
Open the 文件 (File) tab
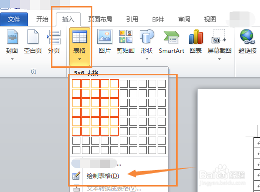click(14, 19)
